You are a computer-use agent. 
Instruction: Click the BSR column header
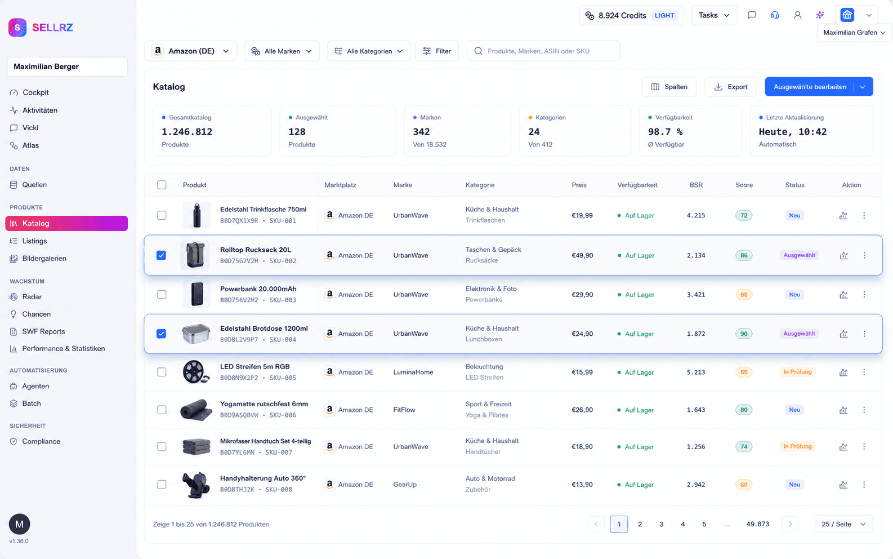tap(696, 185)
